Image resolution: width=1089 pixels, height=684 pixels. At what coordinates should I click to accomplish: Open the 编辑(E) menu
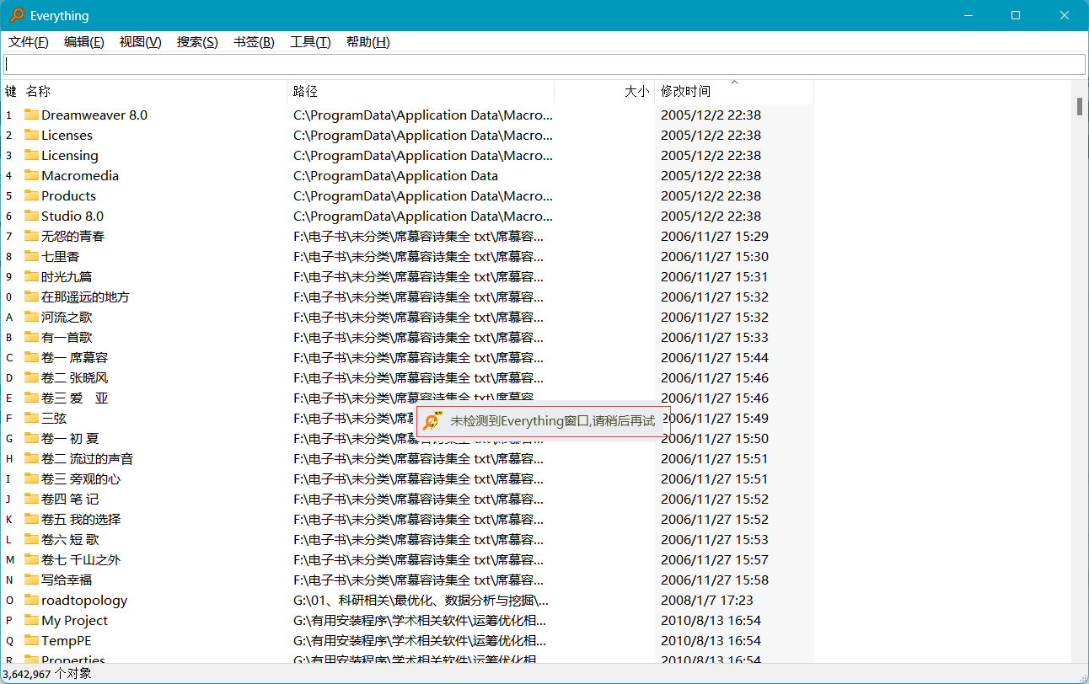pos(84,42)
